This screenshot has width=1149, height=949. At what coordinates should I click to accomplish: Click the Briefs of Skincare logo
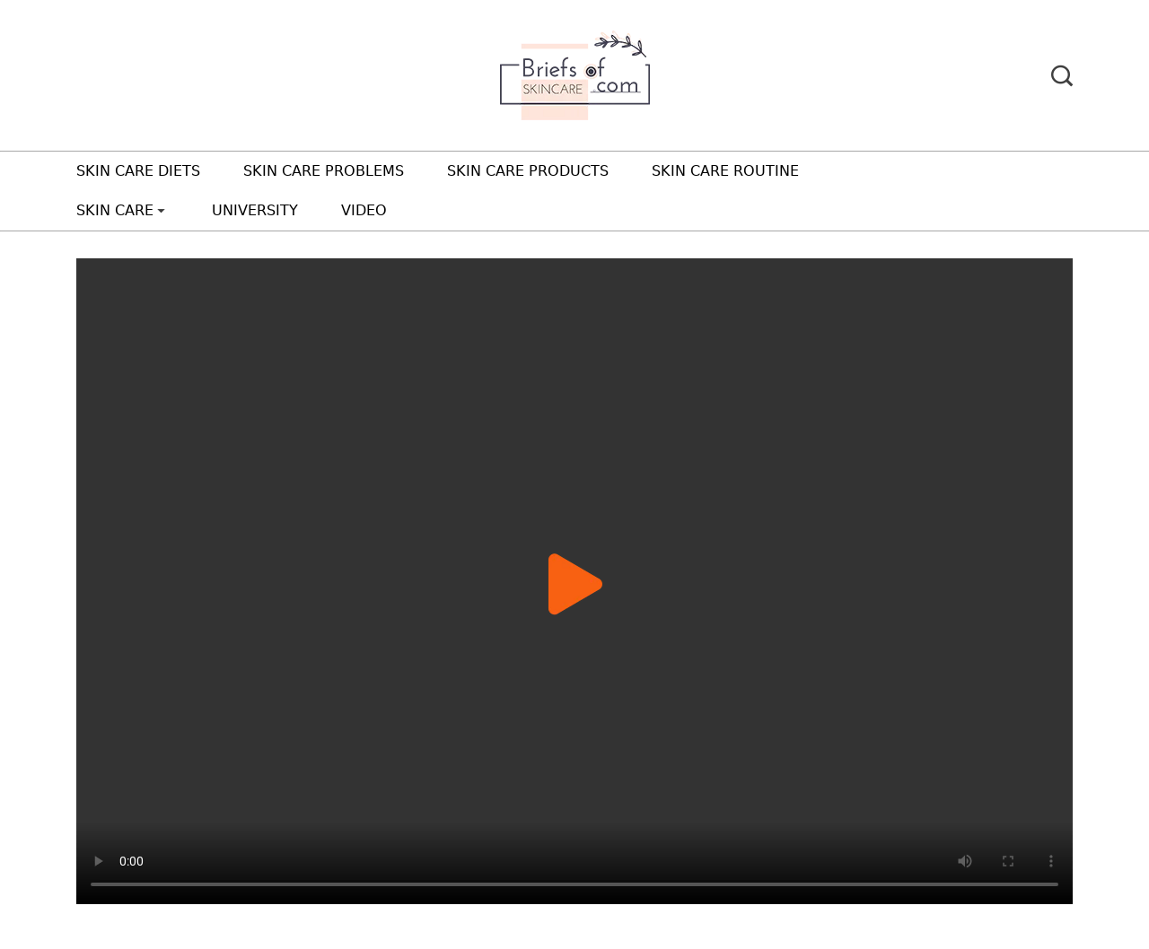pyautogui.click(x=574, y=77)
